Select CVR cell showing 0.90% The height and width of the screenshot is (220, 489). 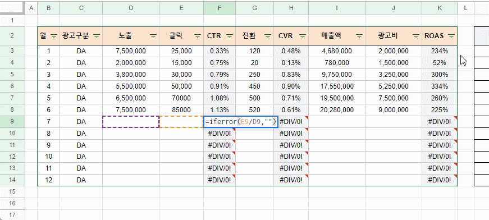click(x=291, y=86)
